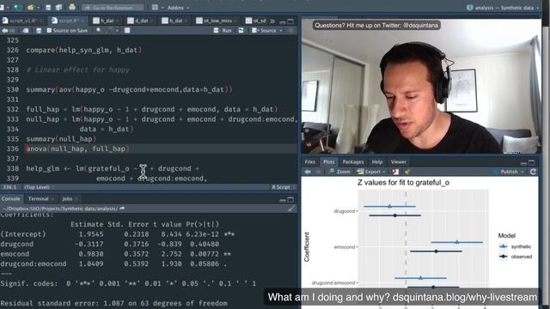
Task: Click the refresh plot icon
Action: [533, 172]
